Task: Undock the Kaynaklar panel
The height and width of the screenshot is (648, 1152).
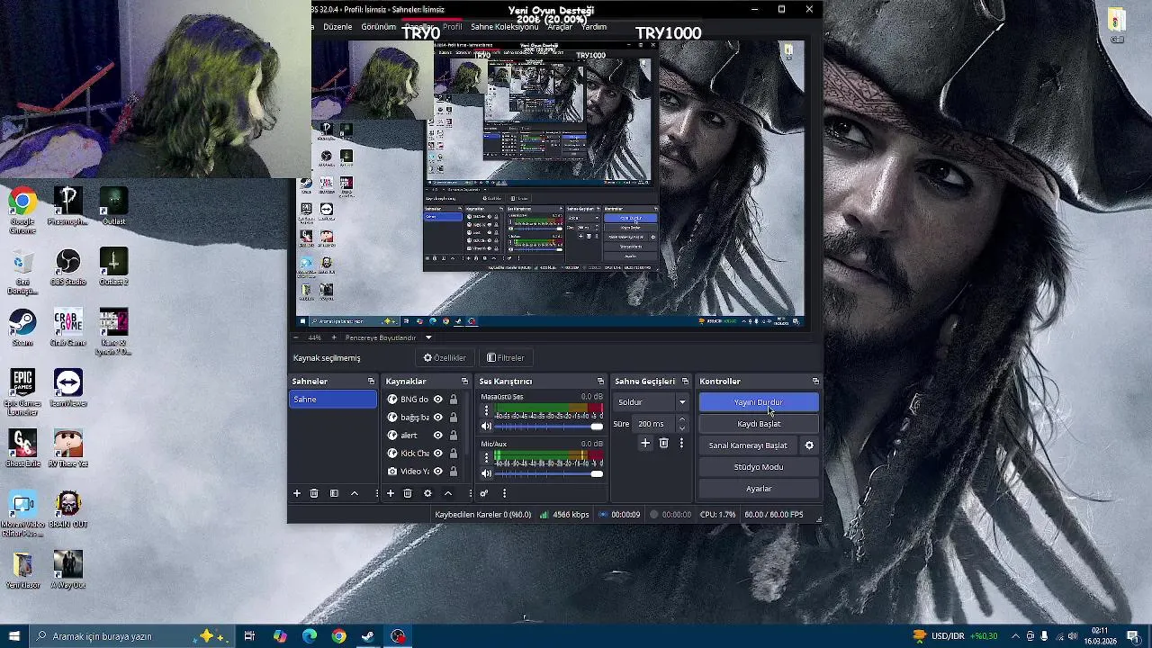Action: pos(464,382)
